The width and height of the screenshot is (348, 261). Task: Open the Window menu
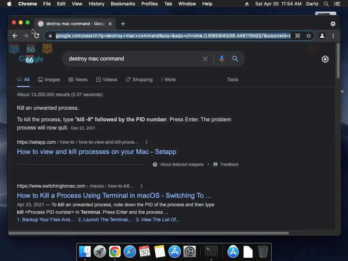click(187, 4)
